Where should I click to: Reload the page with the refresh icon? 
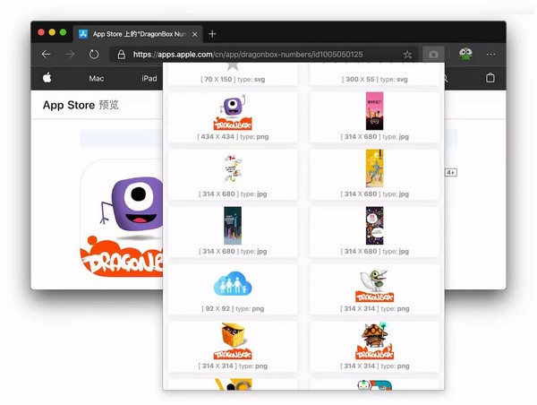pos(93,54)
